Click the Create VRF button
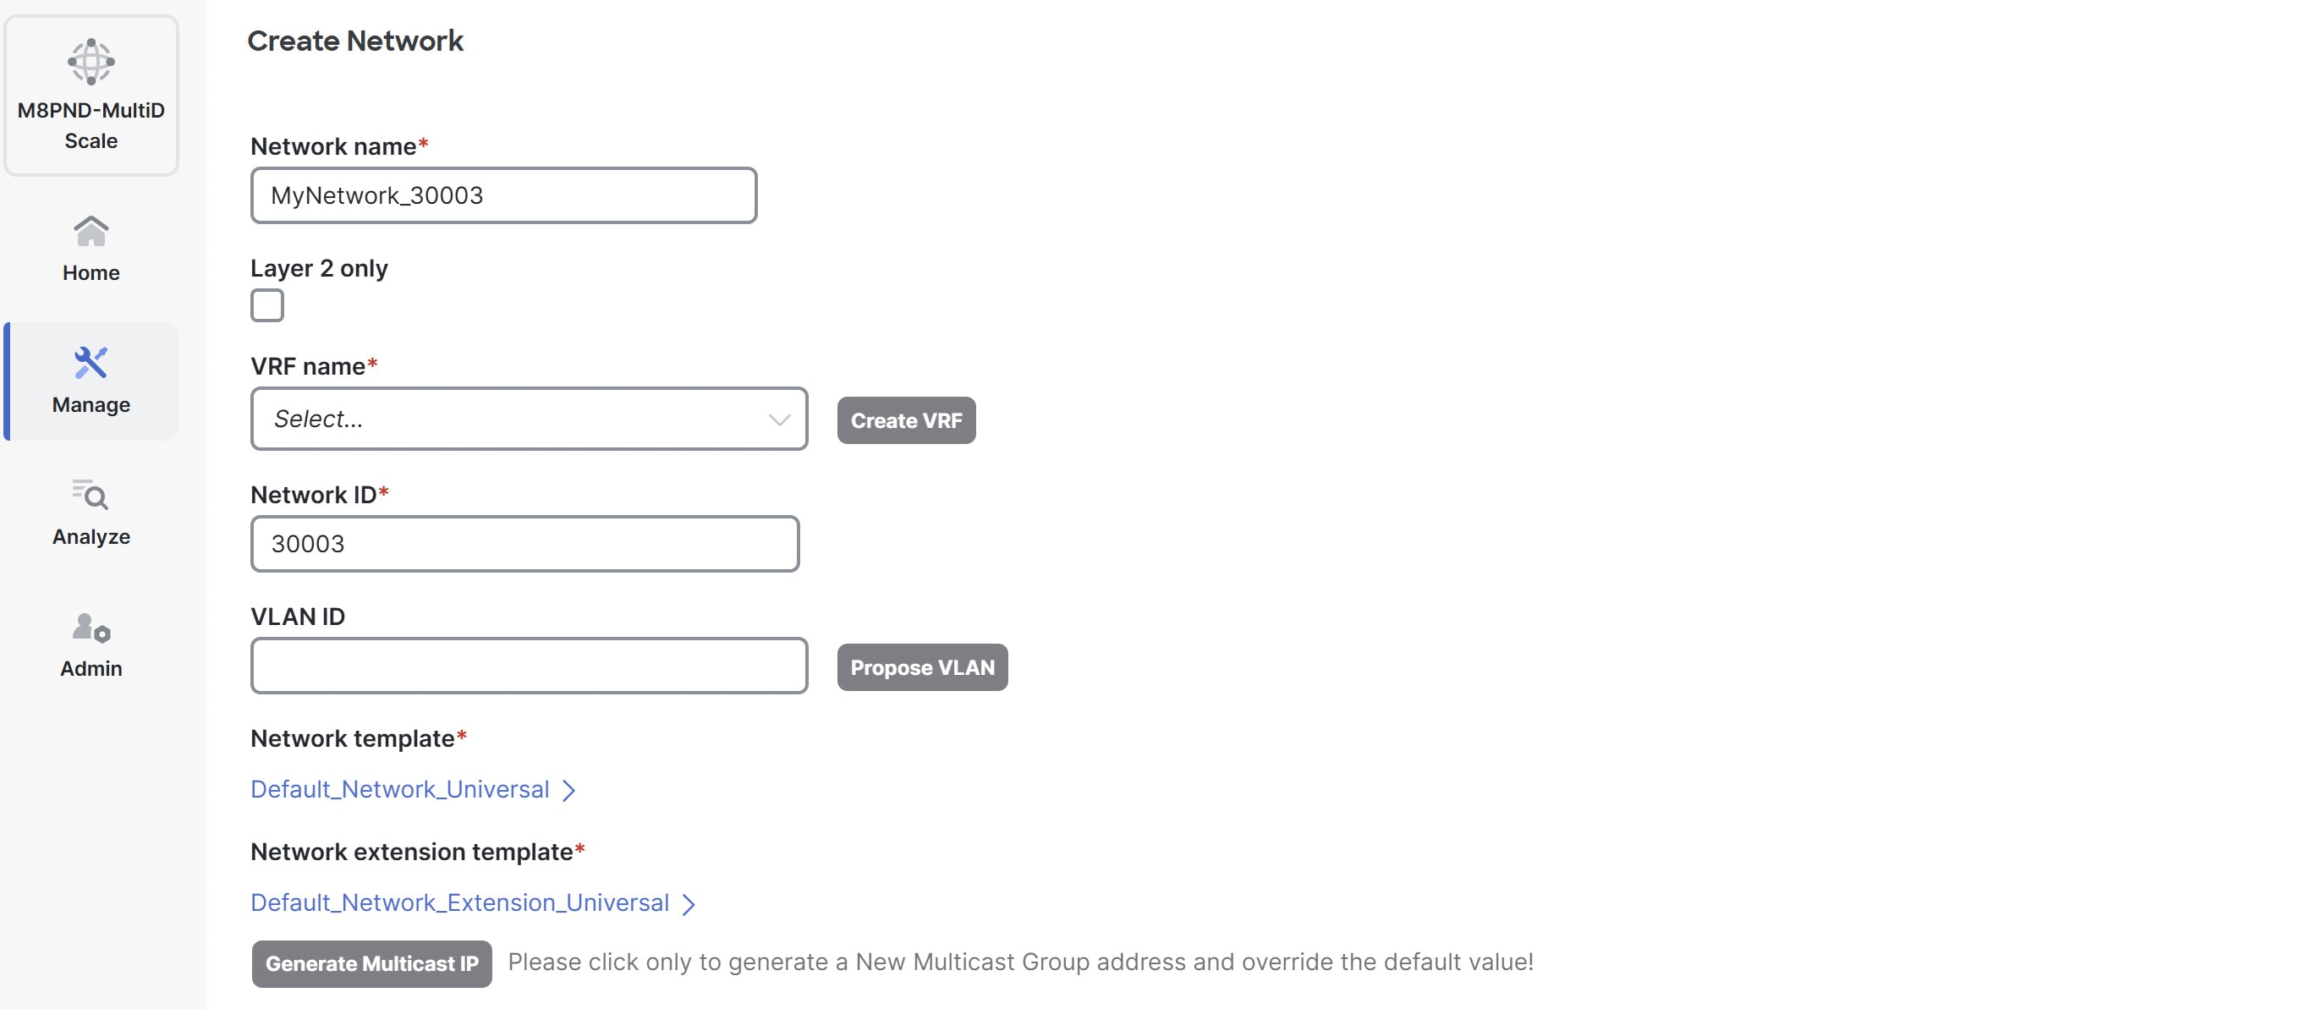 tap(906, 420)
